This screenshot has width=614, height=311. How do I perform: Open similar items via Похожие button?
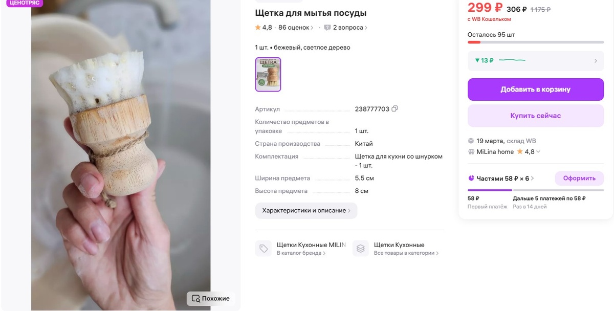pyautogui.click(x=211, y=299)
